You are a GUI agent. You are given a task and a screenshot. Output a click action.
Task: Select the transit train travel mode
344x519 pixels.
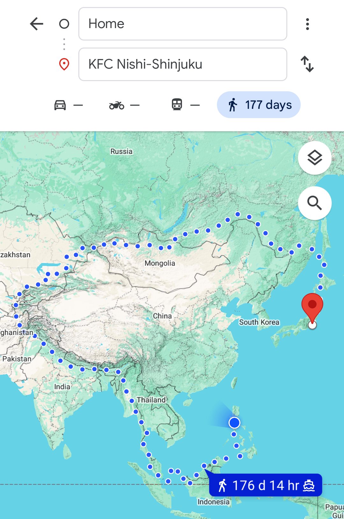tap(185, 105)
